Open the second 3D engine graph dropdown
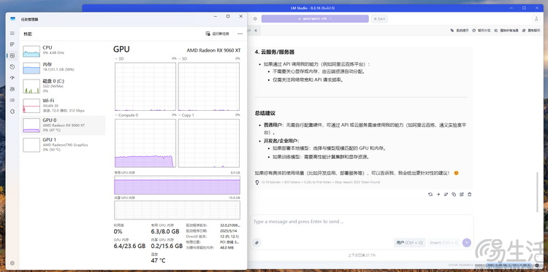548x272 pixels. pos(183,58)
